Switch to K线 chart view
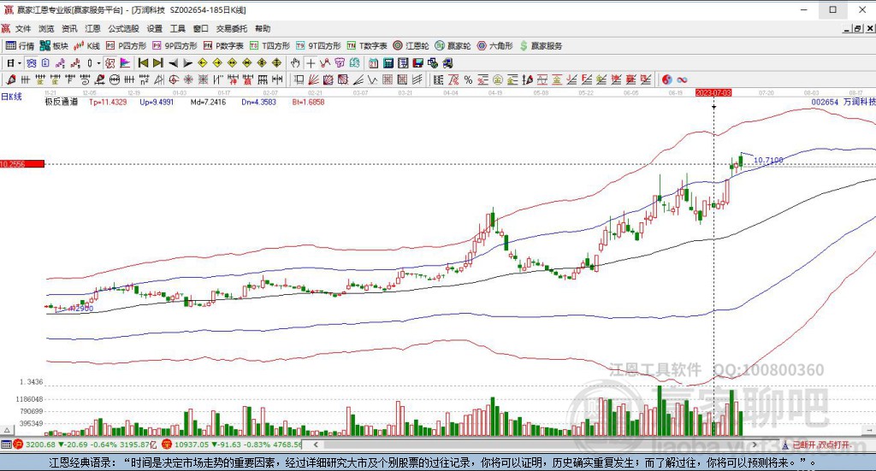Image resolution: width=876 pixels, height=471 pixels. click(86, 46)
